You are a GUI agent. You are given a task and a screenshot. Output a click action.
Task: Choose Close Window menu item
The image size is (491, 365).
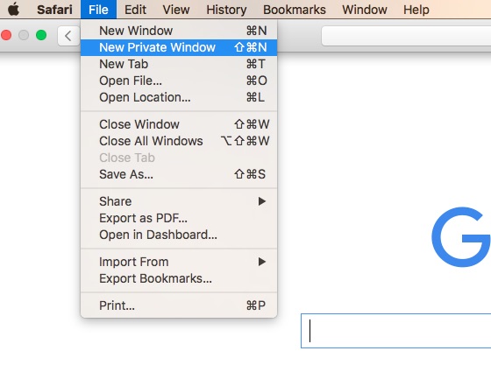pos(179,124)
